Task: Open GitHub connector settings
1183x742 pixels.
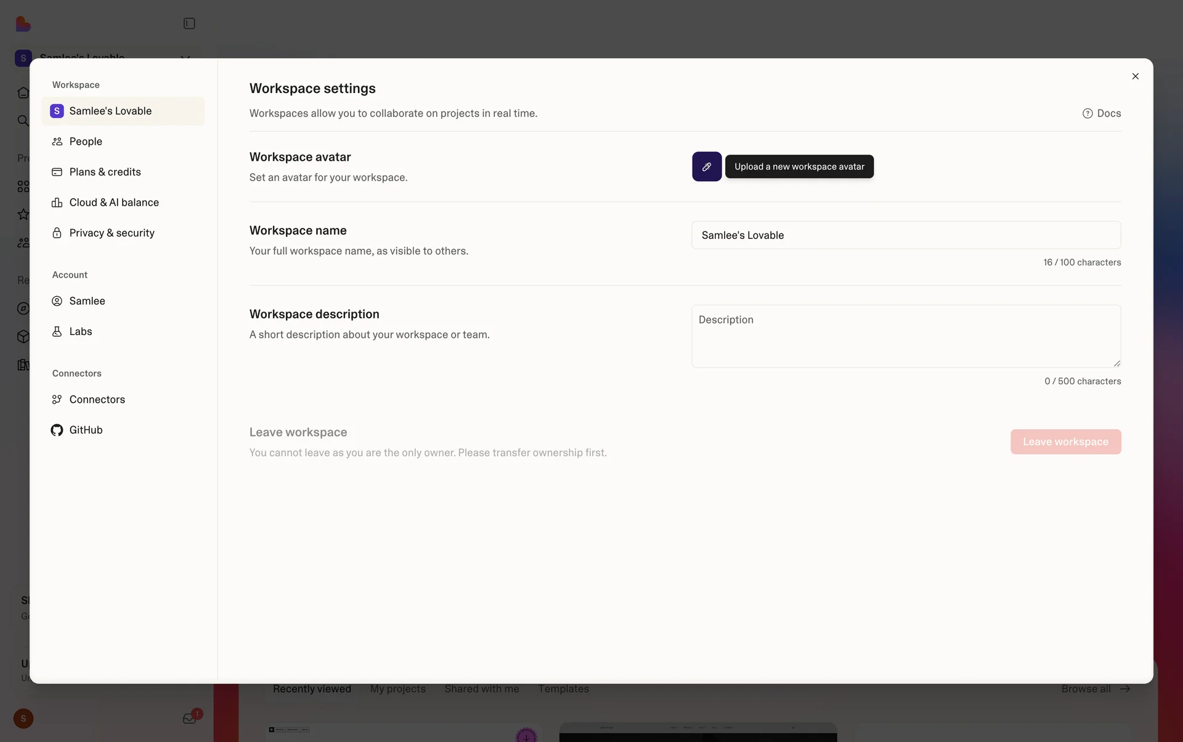Action: [86, 430]
